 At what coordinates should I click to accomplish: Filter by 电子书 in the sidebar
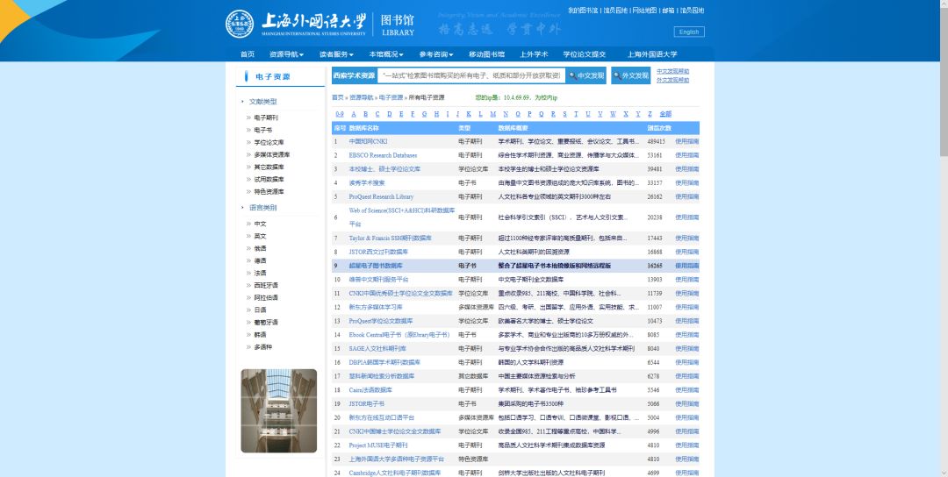[263, 130]
